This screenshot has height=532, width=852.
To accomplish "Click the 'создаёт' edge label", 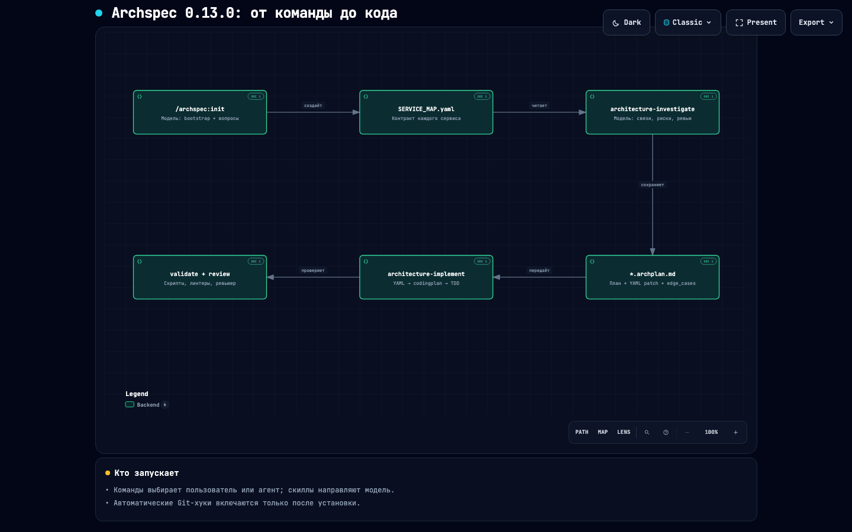I will point(313,106).
